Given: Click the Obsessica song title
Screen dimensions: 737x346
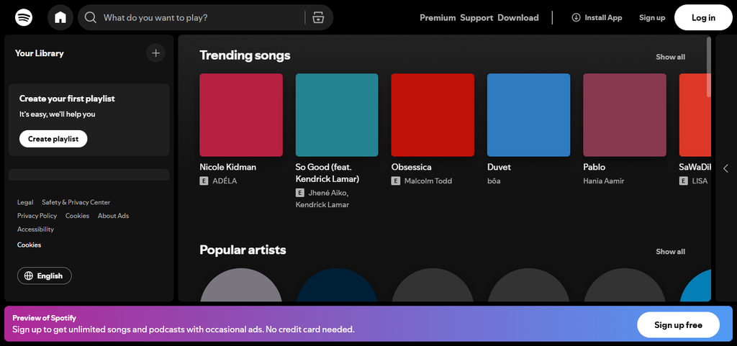Looking at the screenshot, I should tap(411, 167).
